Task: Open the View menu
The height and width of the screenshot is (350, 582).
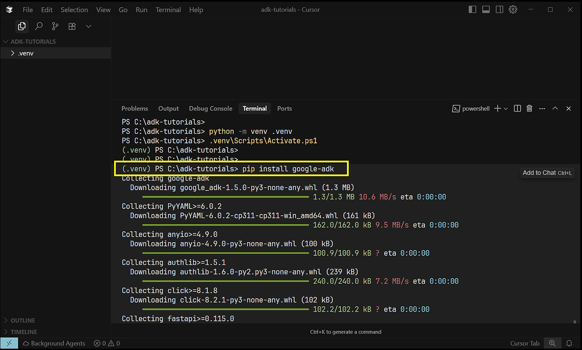Action: pos(104,10)
